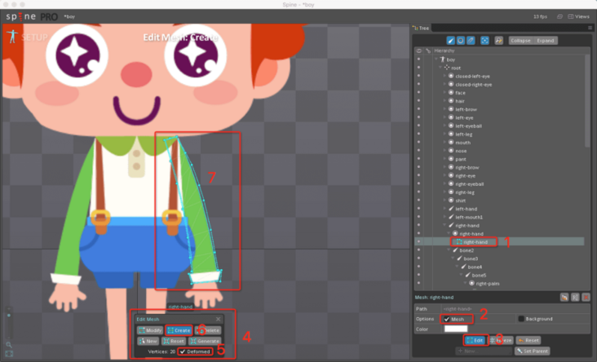This screenshot has height=362, width=597.
Task: Toggle the slots filter circle icon
Action: click(461, 40)
